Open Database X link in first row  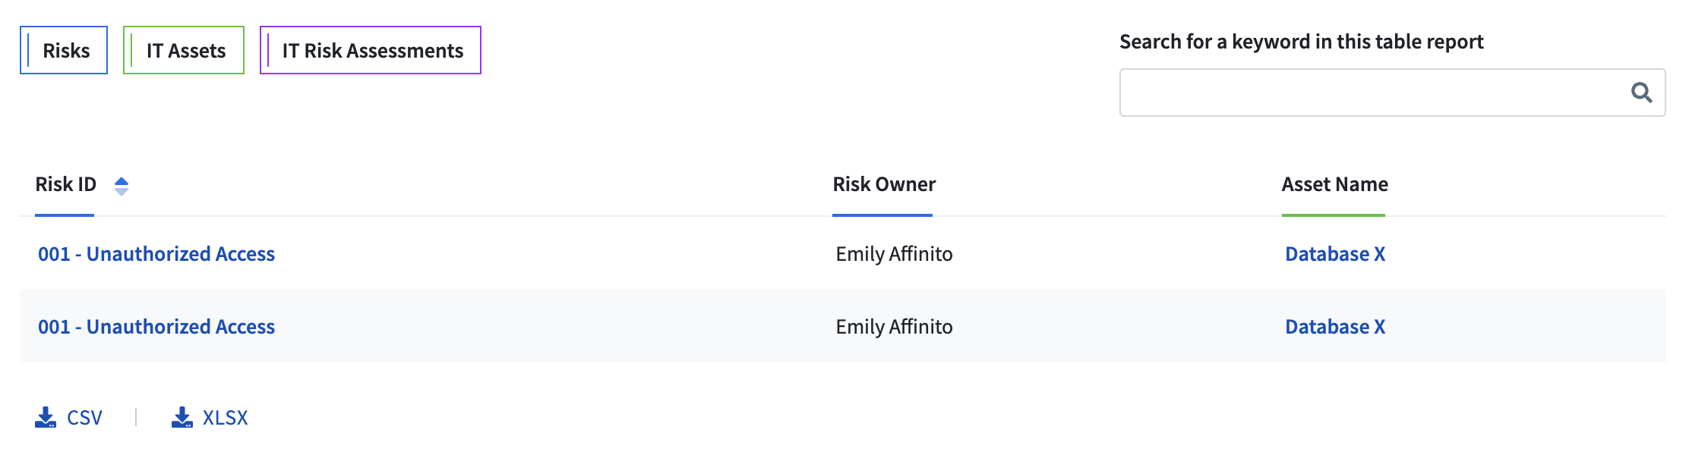1335,254
